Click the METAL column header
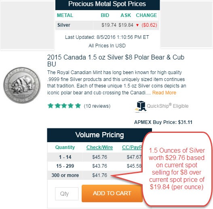 click(x=65, y=15)
